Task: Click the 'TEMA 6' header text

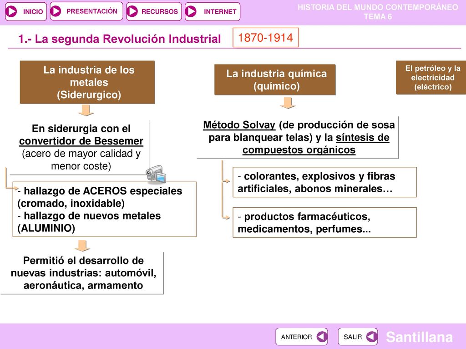Action: 378,17
